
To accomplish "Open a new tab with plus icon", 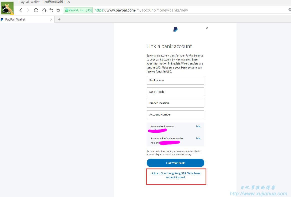I will coord(59,19).
